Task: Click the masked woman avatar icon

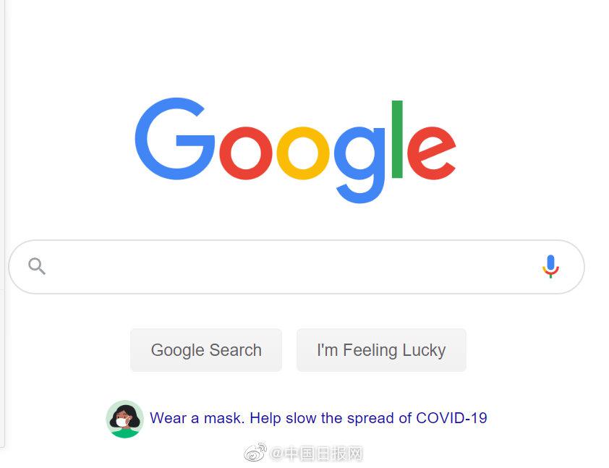Action: [x=124, y=419]
